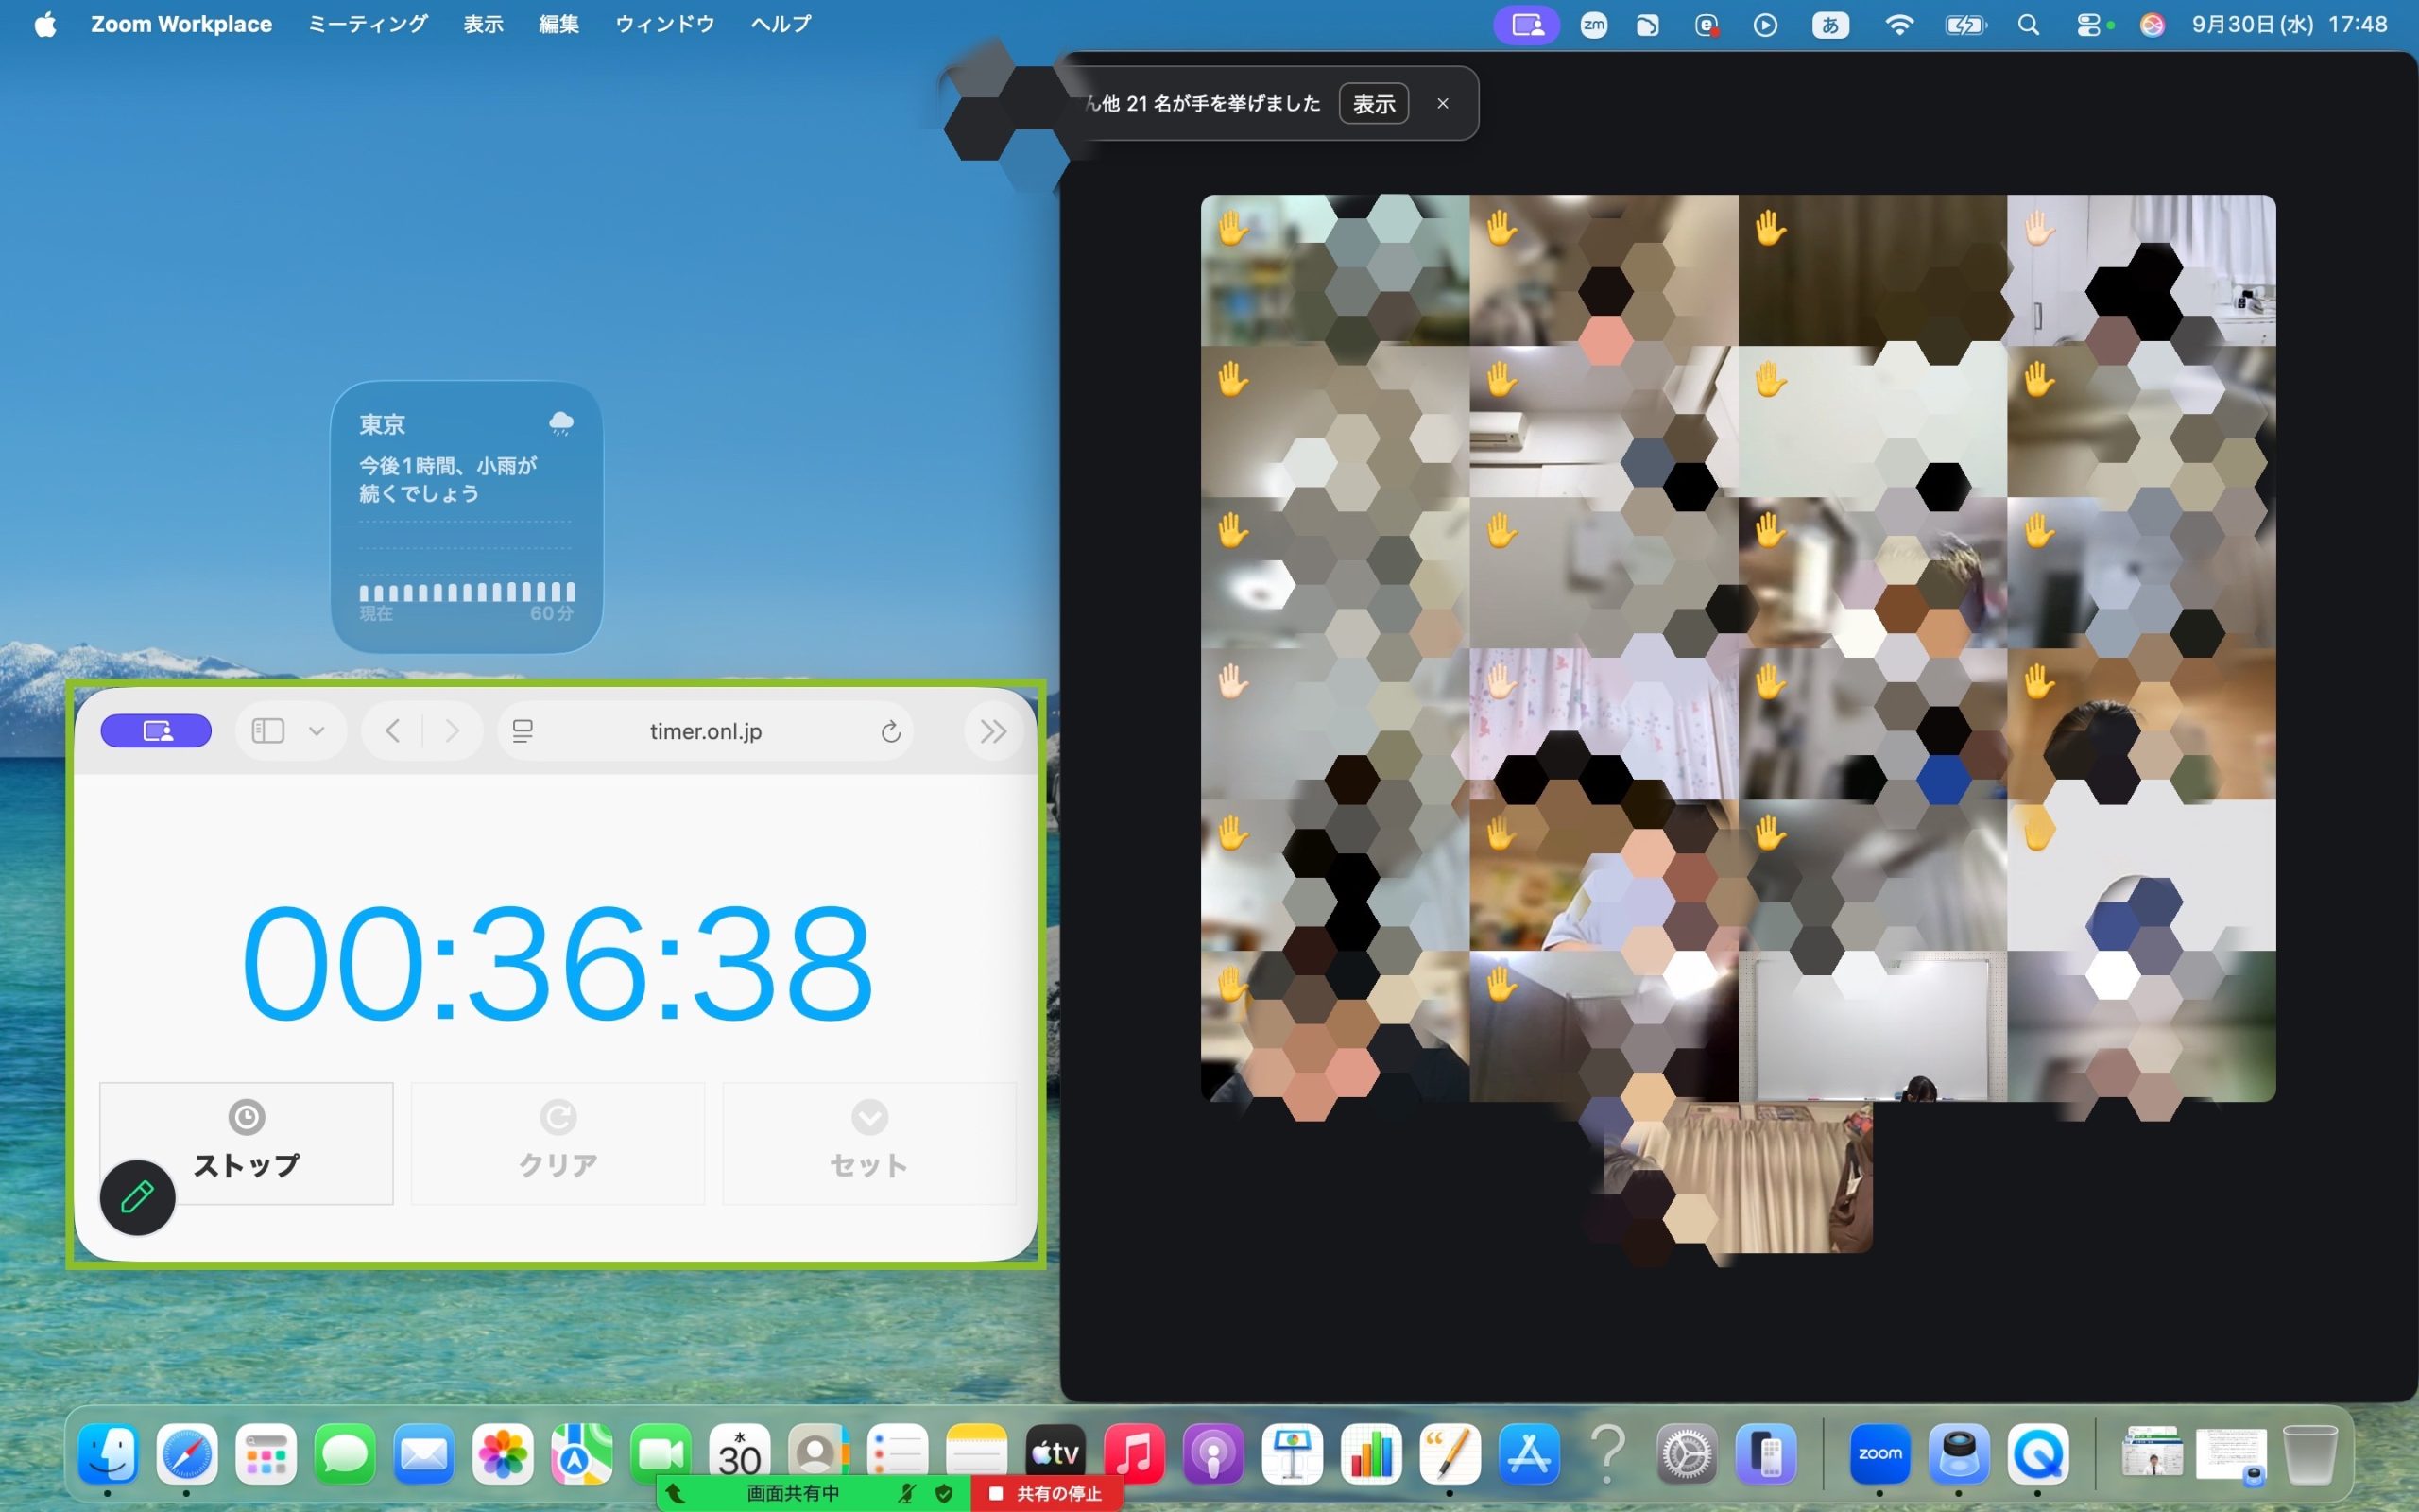Click the timer.onl.jp address field

pyautogui.click(x=705, y=732)
